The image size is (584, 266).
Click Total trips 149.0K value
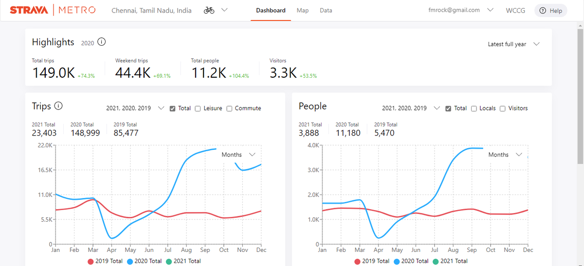[54, 73]
